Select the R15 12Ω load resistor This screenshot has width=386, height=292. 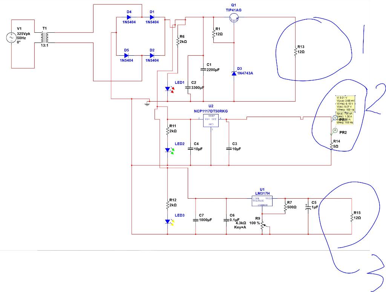[352, 217]
